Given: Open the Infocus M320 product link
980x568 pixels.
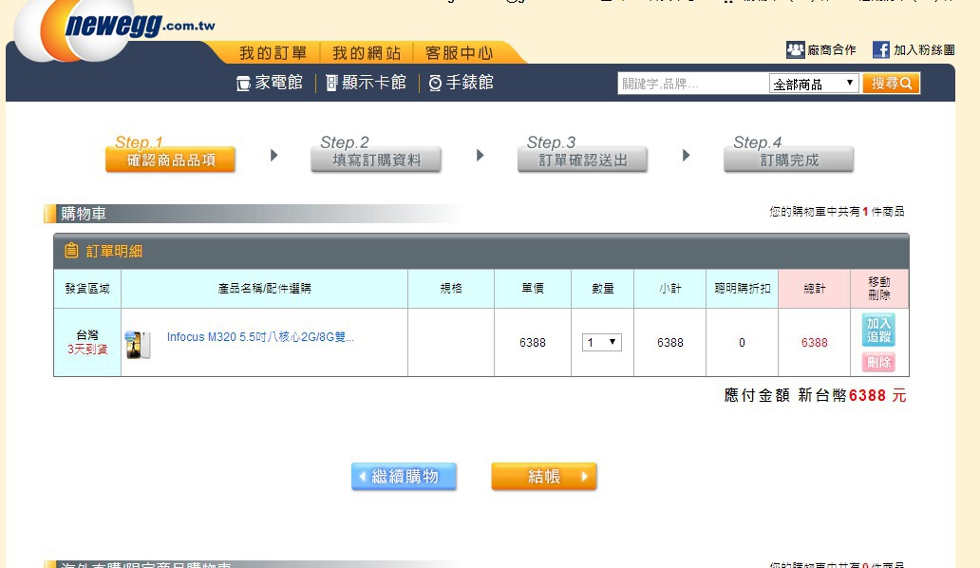Looking at the screenshot, I should 260,337.
